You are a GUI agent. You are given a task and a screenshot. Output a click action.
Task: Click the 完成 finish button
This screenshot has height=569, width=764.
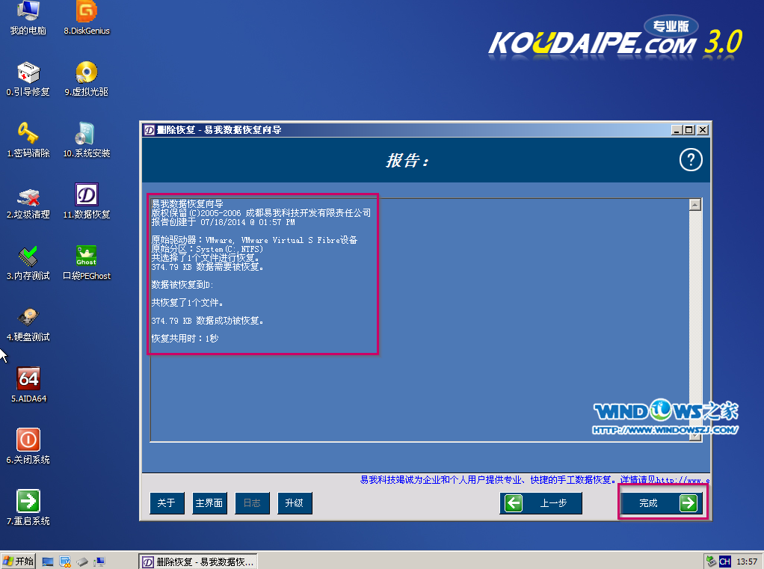[662, 503]
